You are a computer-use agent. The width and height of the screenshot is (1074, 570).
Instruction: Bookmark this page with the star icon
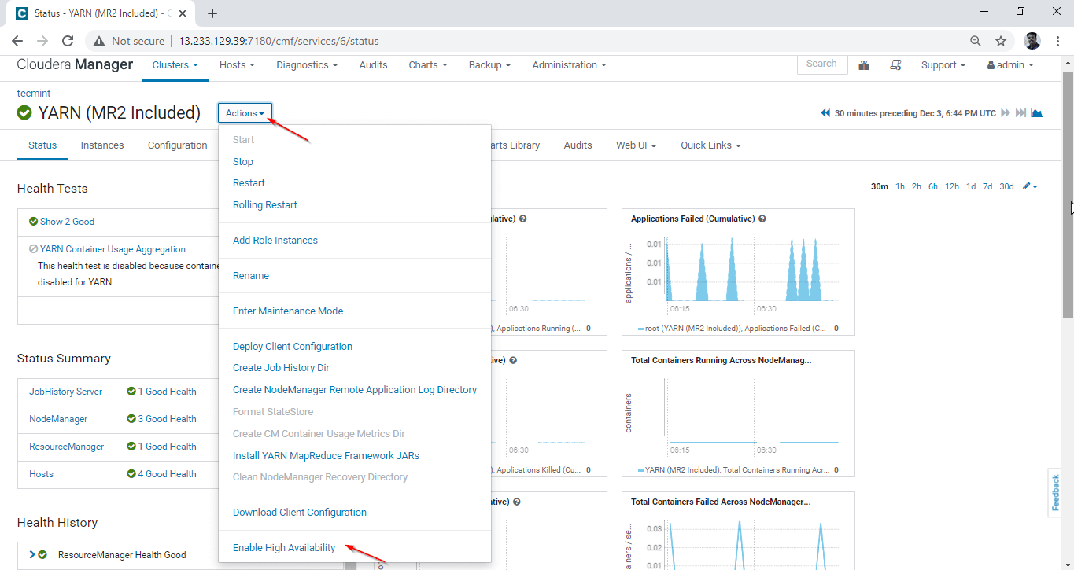tap(1001, 41)
